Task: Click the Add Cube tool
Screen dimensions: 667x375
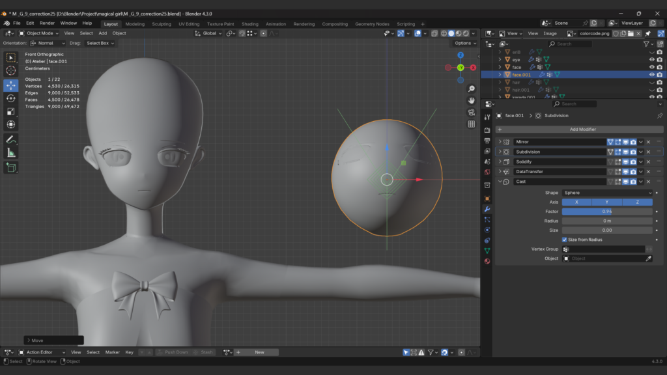Action: (10, 167)
